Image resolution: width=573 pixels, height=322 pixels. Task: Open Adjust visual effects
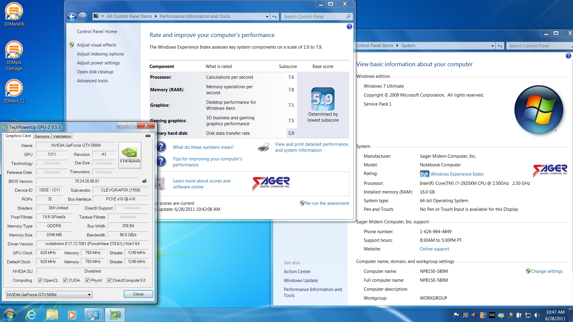[x=97, y=45]
